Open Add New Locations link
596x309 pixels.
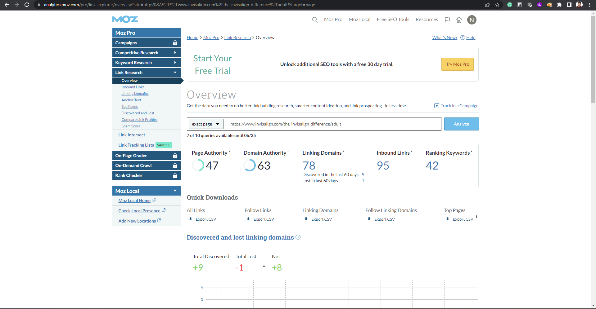137,221
